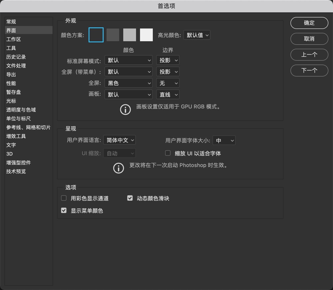Select the medium gray color scheme swatch
This screenshot has height=290, width=333.
point(130,35)
